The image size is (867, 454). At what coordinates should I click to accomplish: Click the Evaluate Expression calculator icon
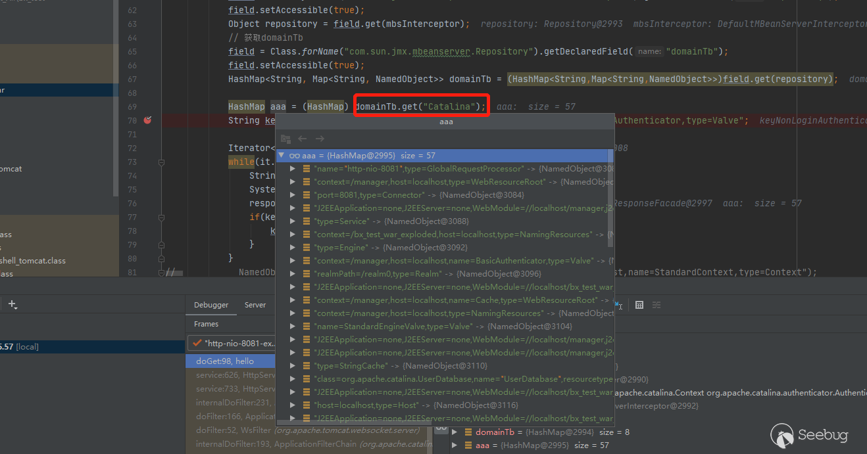click(639, 305)
